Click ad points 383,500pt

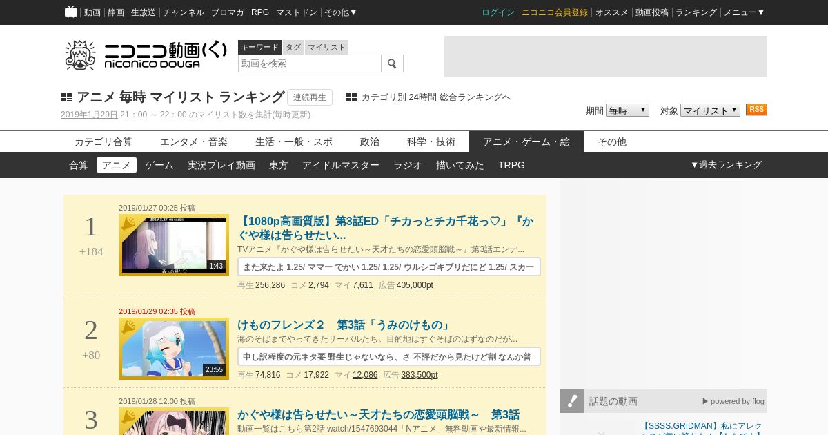pos(419,375)
